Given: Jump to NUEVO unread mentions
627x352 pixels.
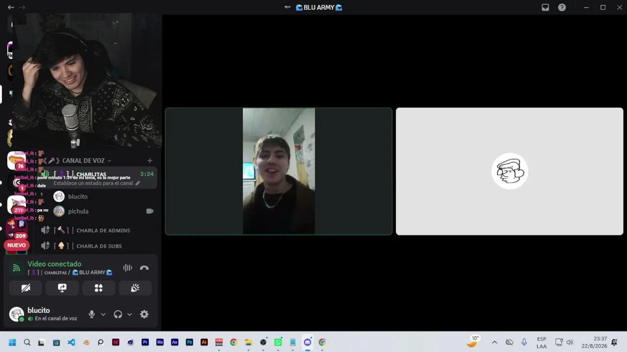Looking at the screenshot, I should pyautogui.click(x=16, y=245).
